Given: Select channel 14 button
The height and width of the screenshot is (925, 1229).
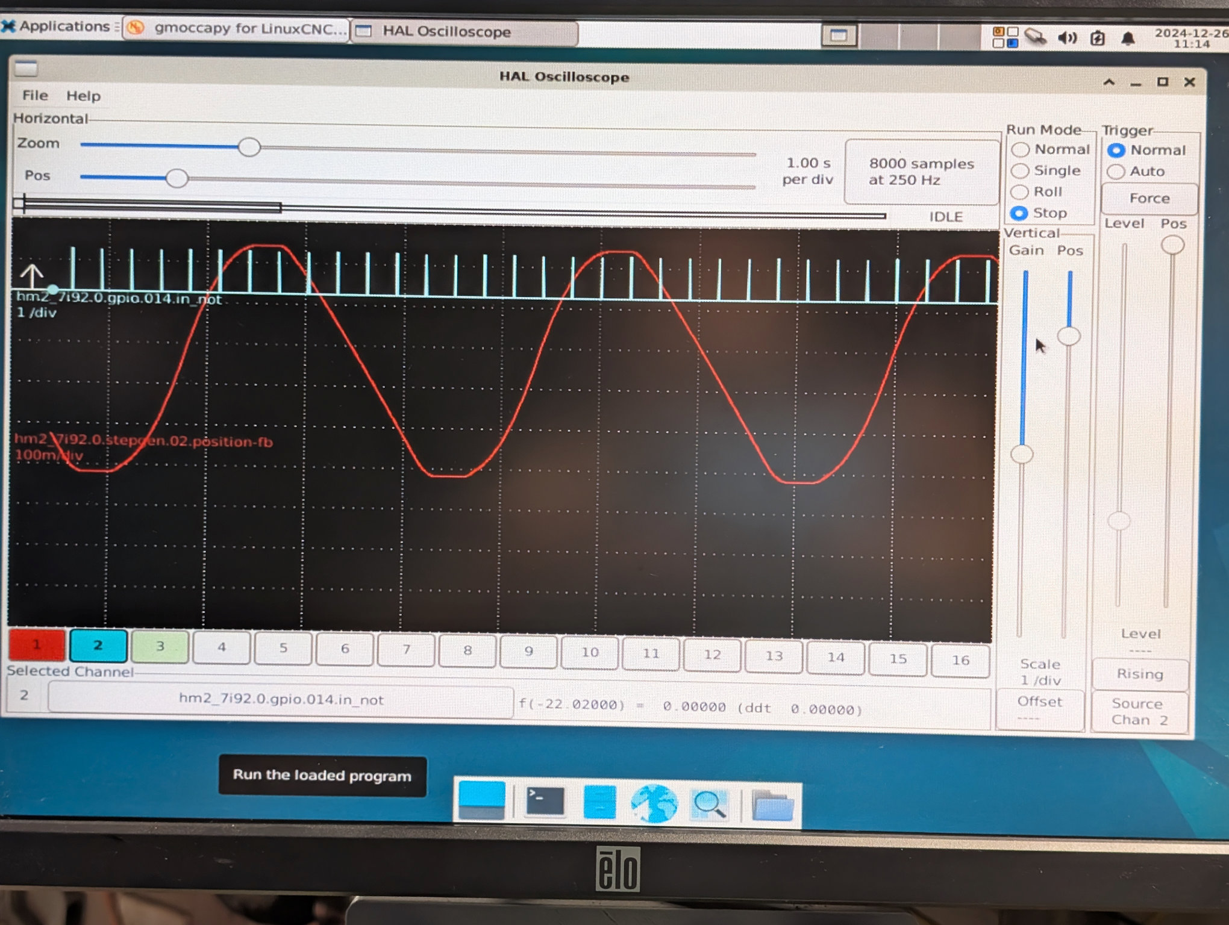Looking at the screenshot, I should coord(836,658).
